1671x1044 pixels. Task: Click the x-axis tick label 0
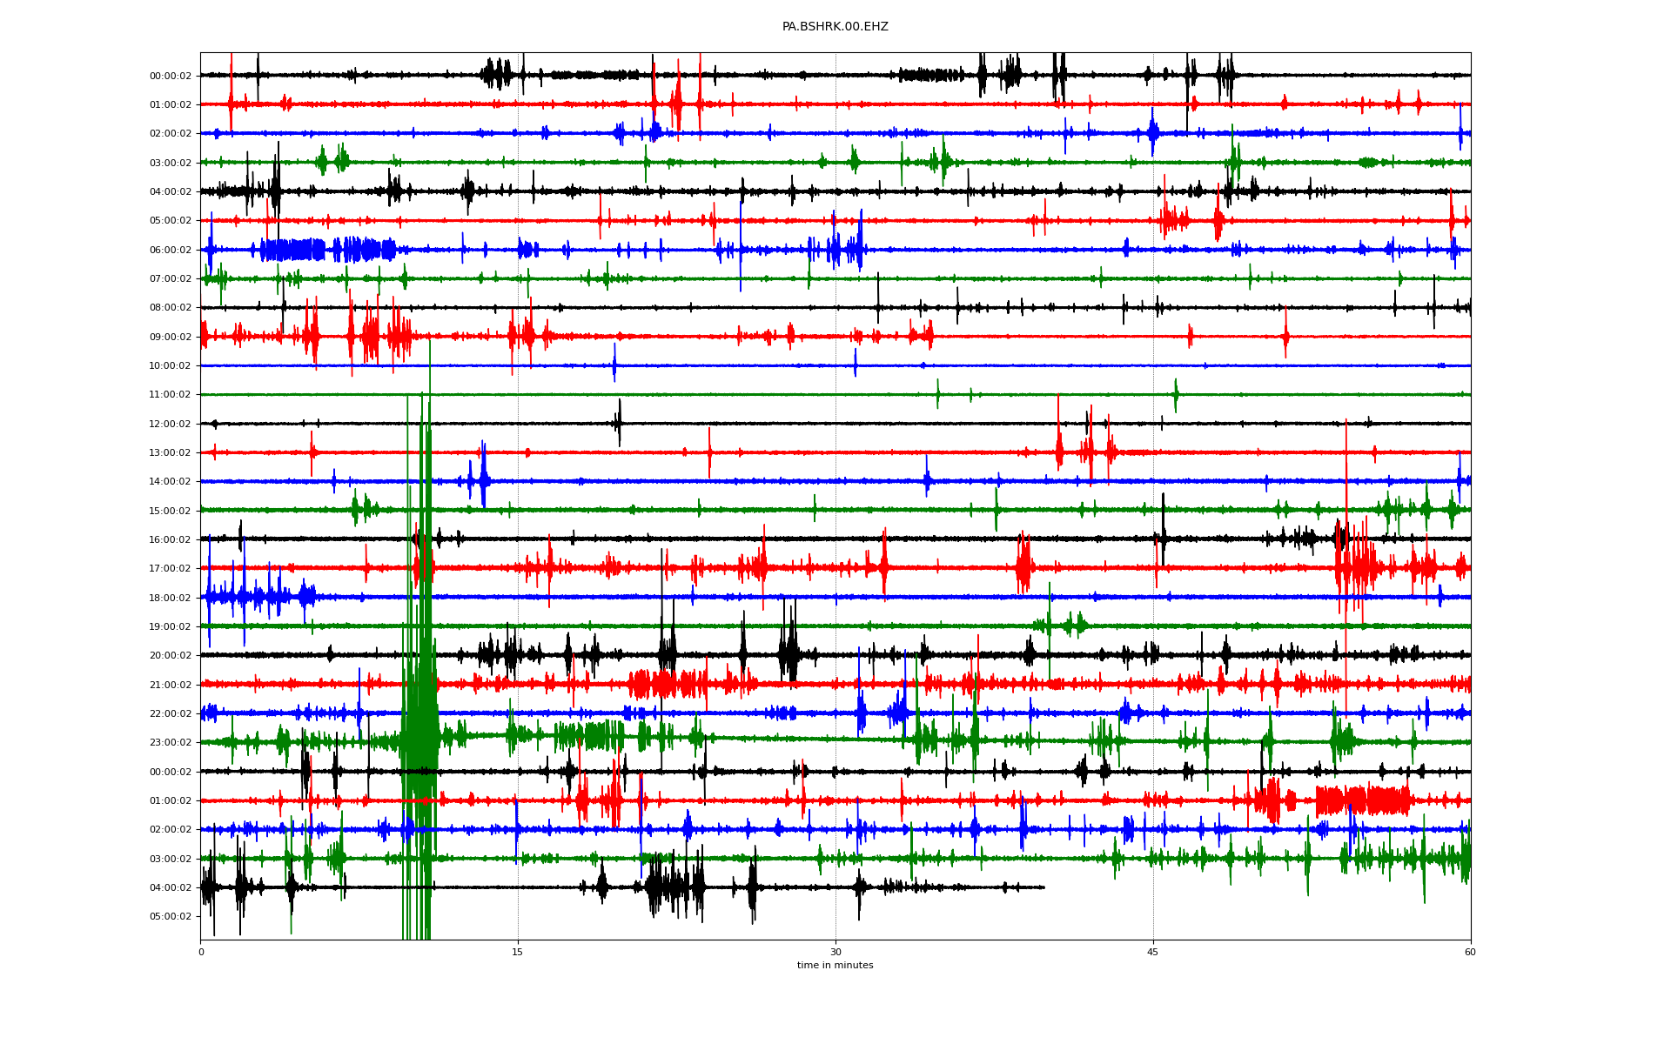[x=201, y=952]
